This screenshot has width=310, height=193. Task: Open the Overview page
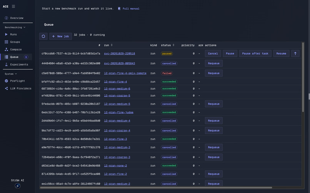(x=16, y=18)
